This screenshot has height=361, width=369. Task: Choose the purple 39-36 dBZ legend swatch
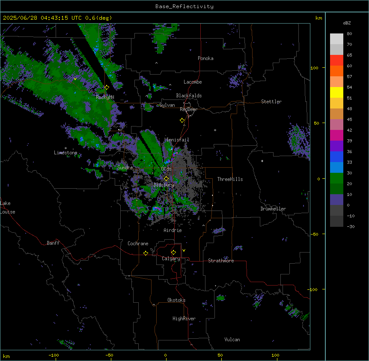point(336,146)
